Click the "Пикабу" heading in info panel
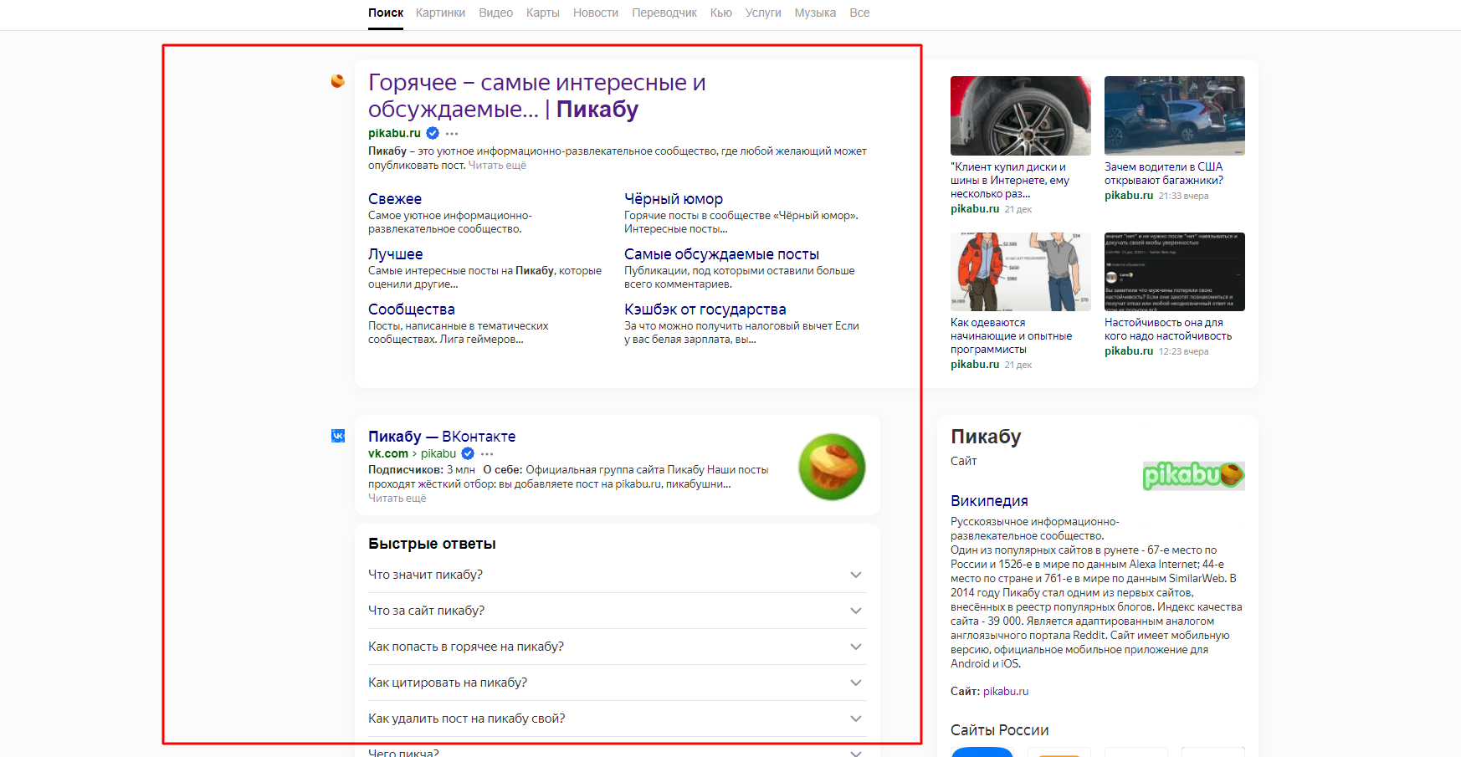 (x=986, y=437)
